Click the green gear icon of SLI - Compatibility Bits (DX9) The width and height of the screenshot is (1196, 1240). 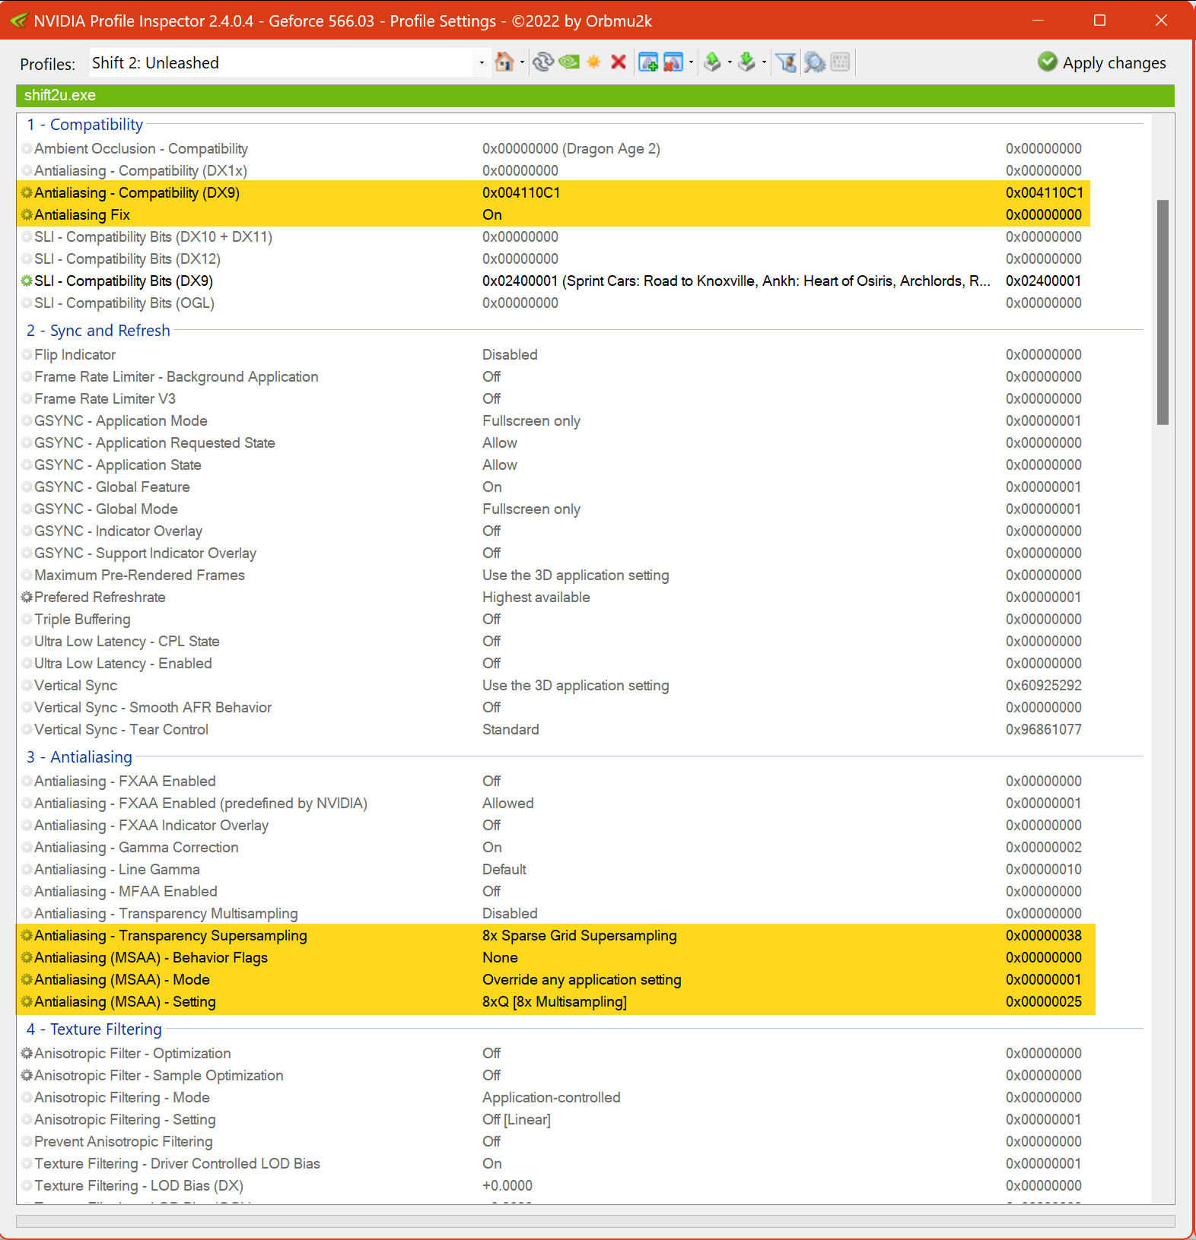(27, 281)
